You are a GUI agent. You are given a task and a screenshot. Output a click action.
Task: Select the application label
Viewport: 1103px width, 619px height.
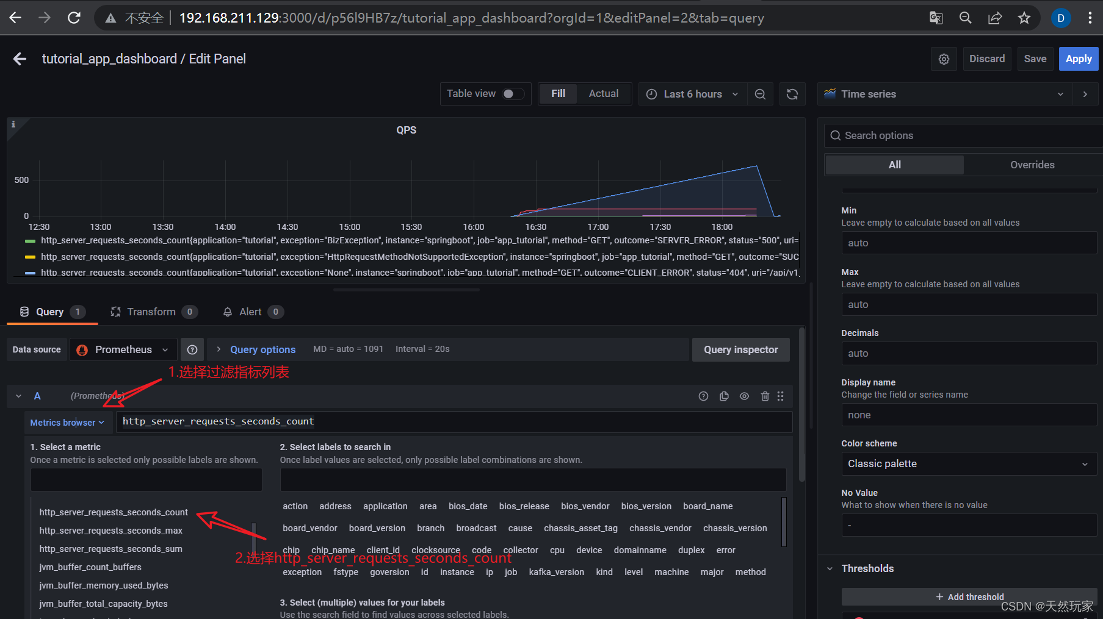385,506
